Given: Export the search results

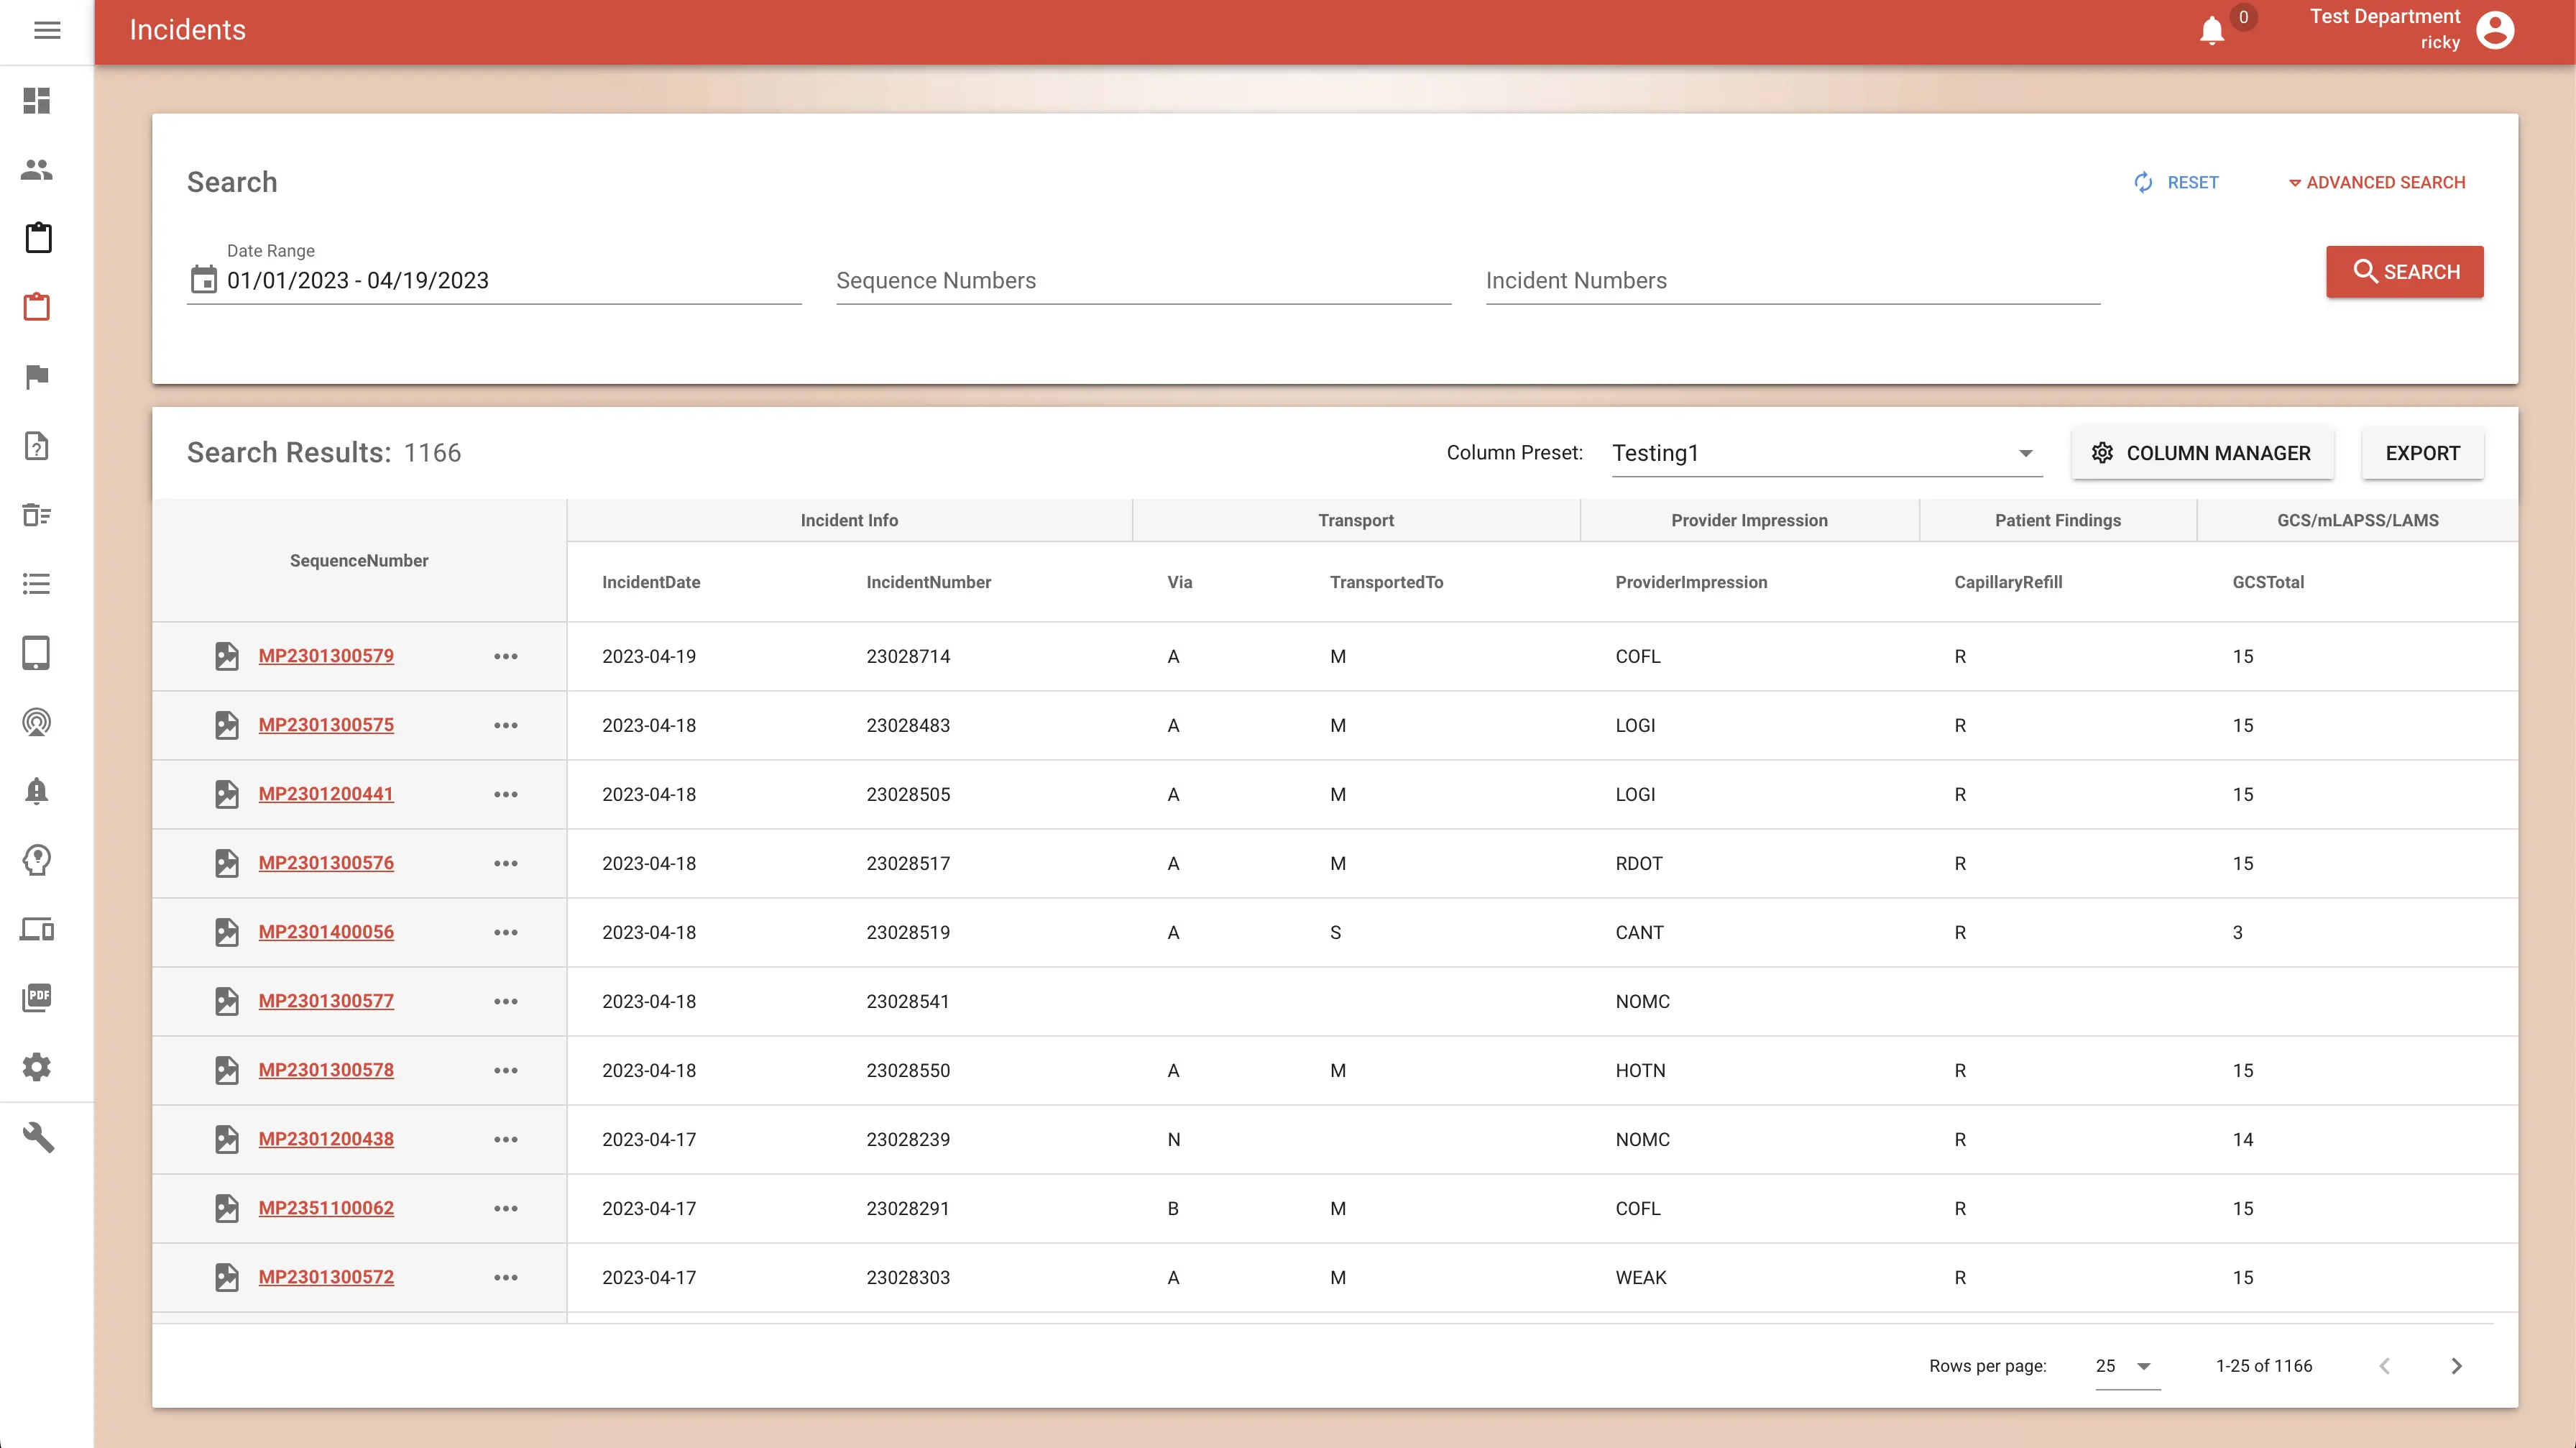Looking at the screenshot, I should (x=2422, y=453).
